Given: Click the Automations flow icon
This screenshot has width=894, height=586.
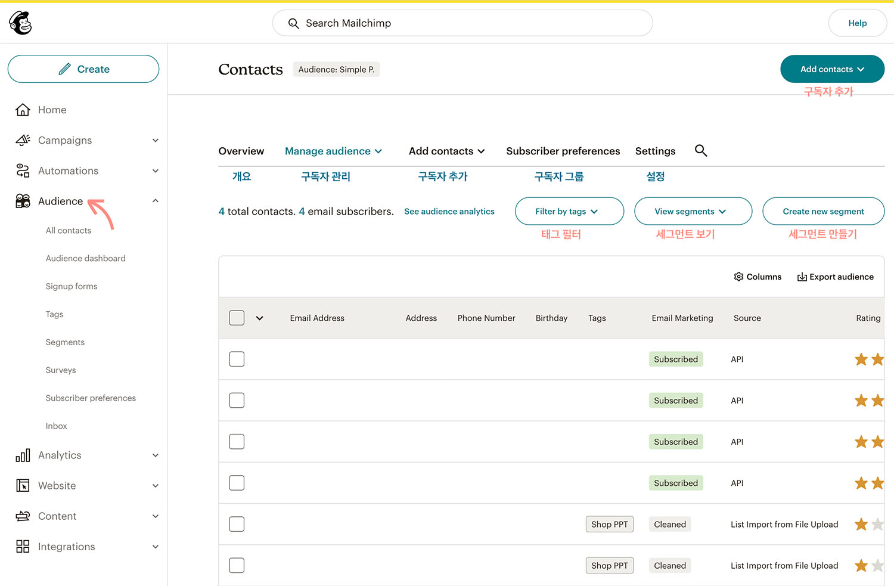Looking at the screenshot, I should 23,170.
